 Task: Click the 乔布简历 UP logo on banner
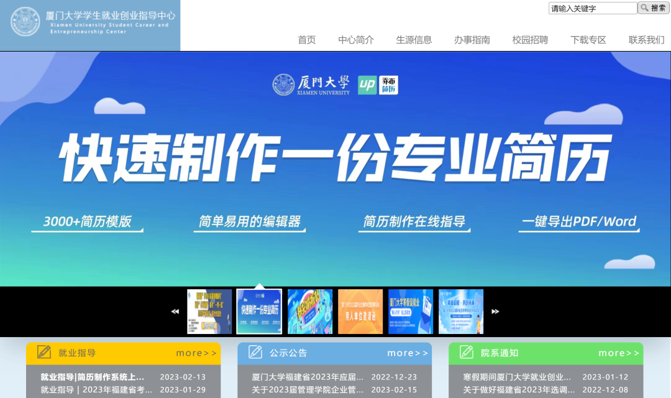coord(378,85)
